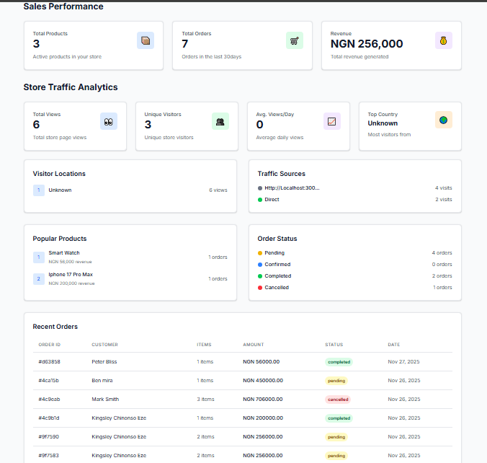Click the money bag icon in Revenue card
The image size is (487, 463).
click(444, 40)
